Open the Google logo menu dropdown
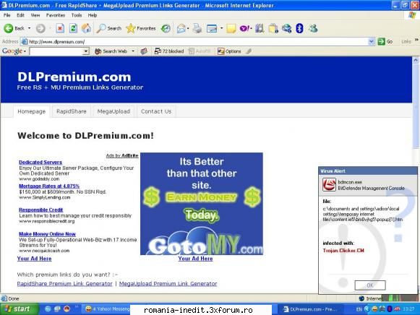This screenshot has height=315, width=420. click(25, 51)
